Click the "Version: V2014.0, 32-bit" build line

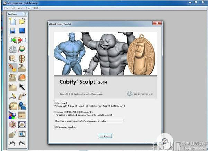[x=90, y=106]
